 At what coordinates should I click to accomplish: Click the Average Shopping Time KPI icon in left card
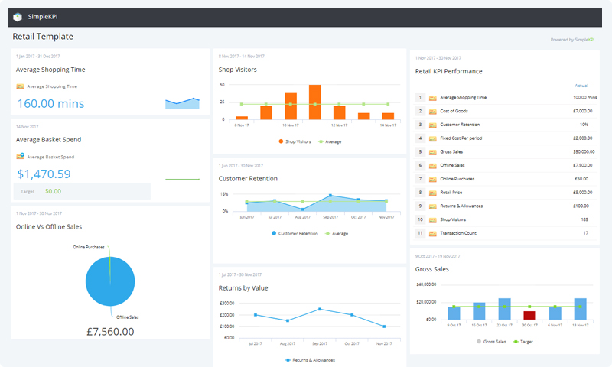tap(20, 86)
